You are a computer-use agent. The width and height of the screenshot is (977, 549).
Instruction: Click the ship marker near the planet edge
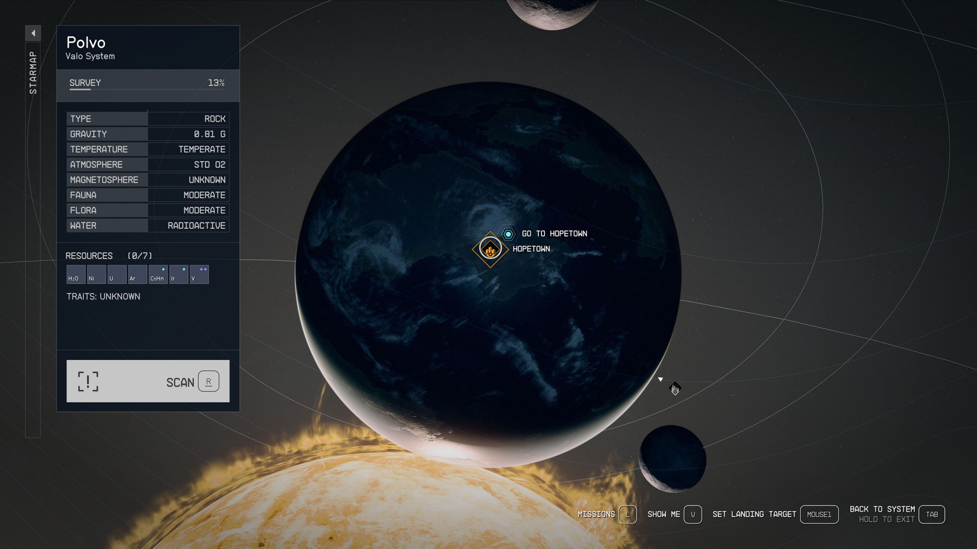tap(675, 389)
